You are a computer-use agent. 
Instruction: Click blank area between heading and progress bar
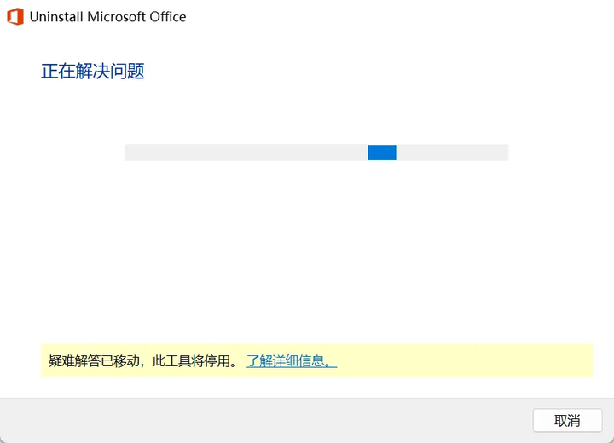click(316, 111)
